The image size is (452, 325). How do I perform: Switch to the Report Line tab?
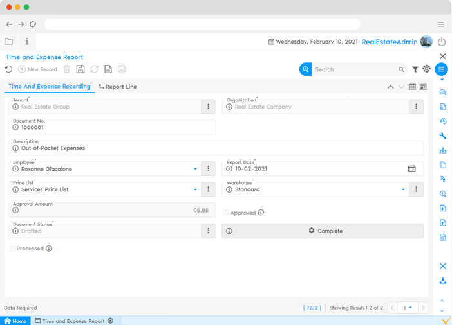click(117, 87)
